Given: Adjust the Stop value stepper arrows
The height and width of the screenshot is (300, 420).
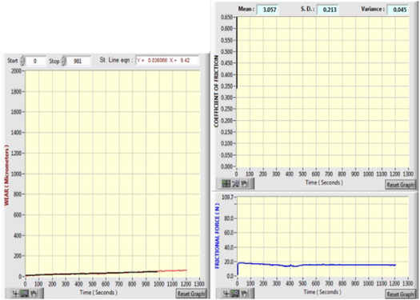Looking at the screenshot, I should 63,61.
